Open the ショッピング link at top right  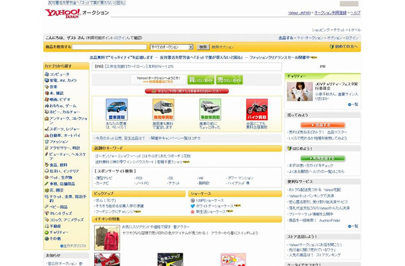point(321,30)
